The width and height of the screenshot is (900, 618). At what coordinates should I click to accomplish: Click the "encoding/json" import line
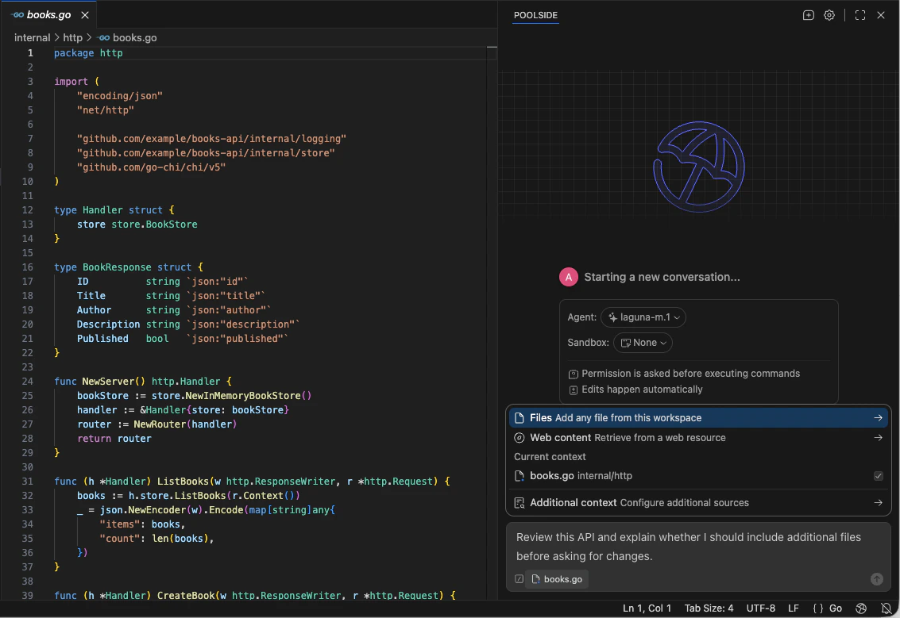pyautogui.click(x=119, y=96)
